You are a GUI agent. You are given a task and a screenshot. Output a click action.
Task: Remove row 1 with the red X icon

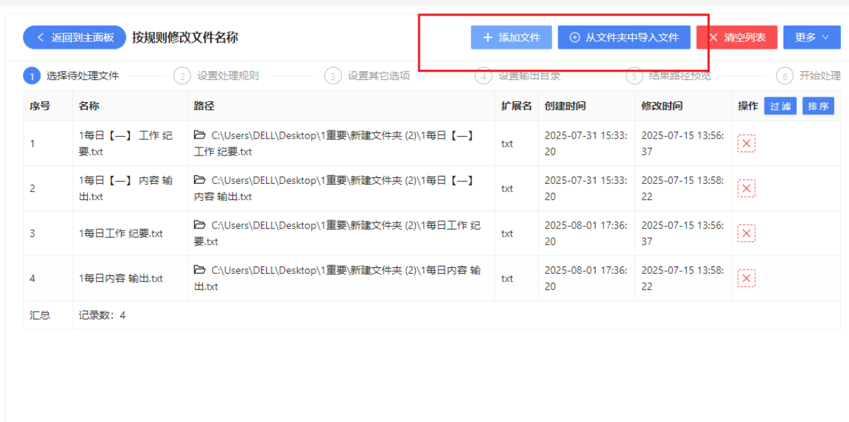click(x=746, y=143)
